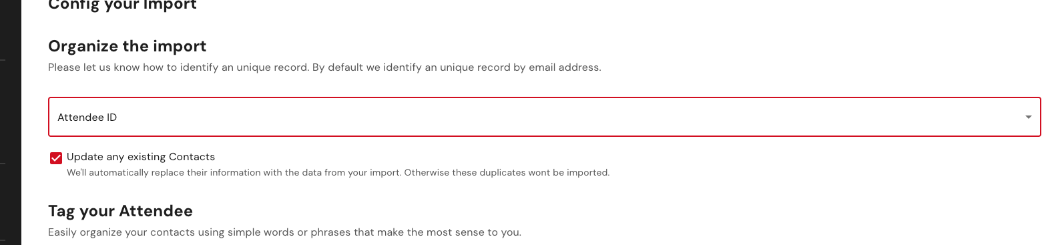Click the unique record identification description text
The width and height of the screenshot is (1044, 245).
[x=324, y=67]
